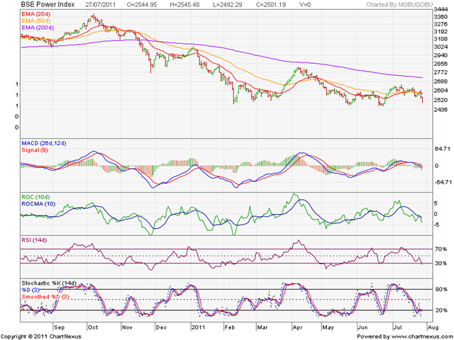Image resolution: width=454 pixels, height=340 pixels.
Task: Click the Mar month axis label
Action: (x=262, y=327)
